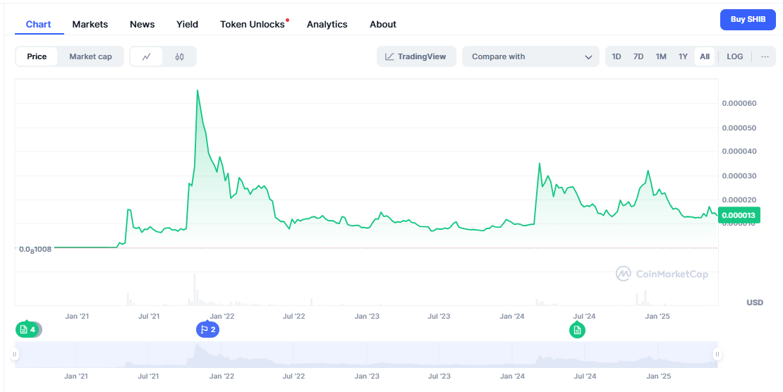Screen dimensions: 783x392
Task: Open the Chart tab
Action: pos(39,24)
